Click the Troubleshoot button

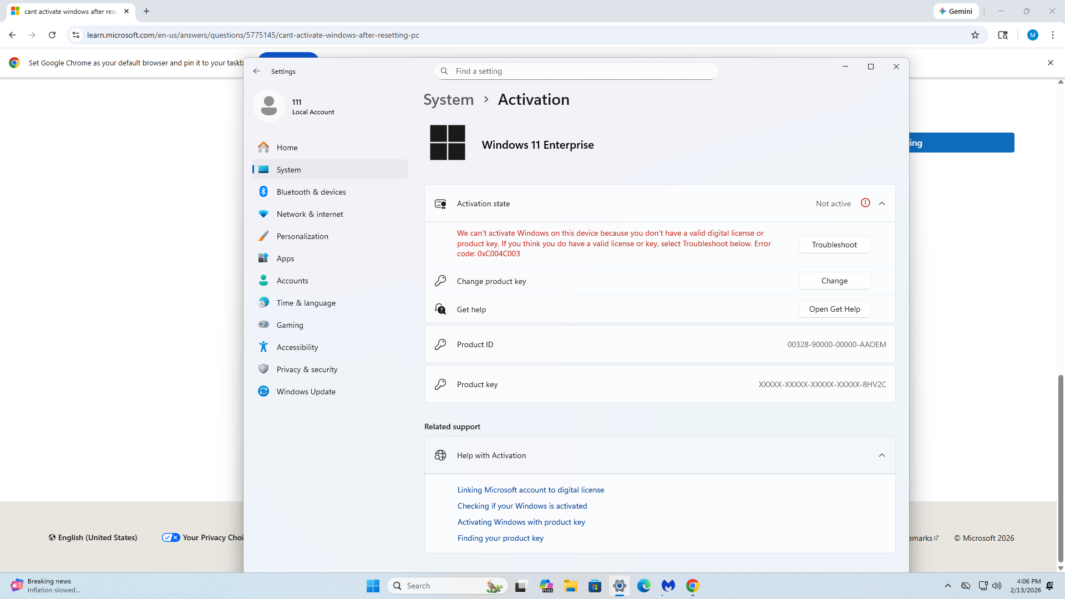(834, 245)
